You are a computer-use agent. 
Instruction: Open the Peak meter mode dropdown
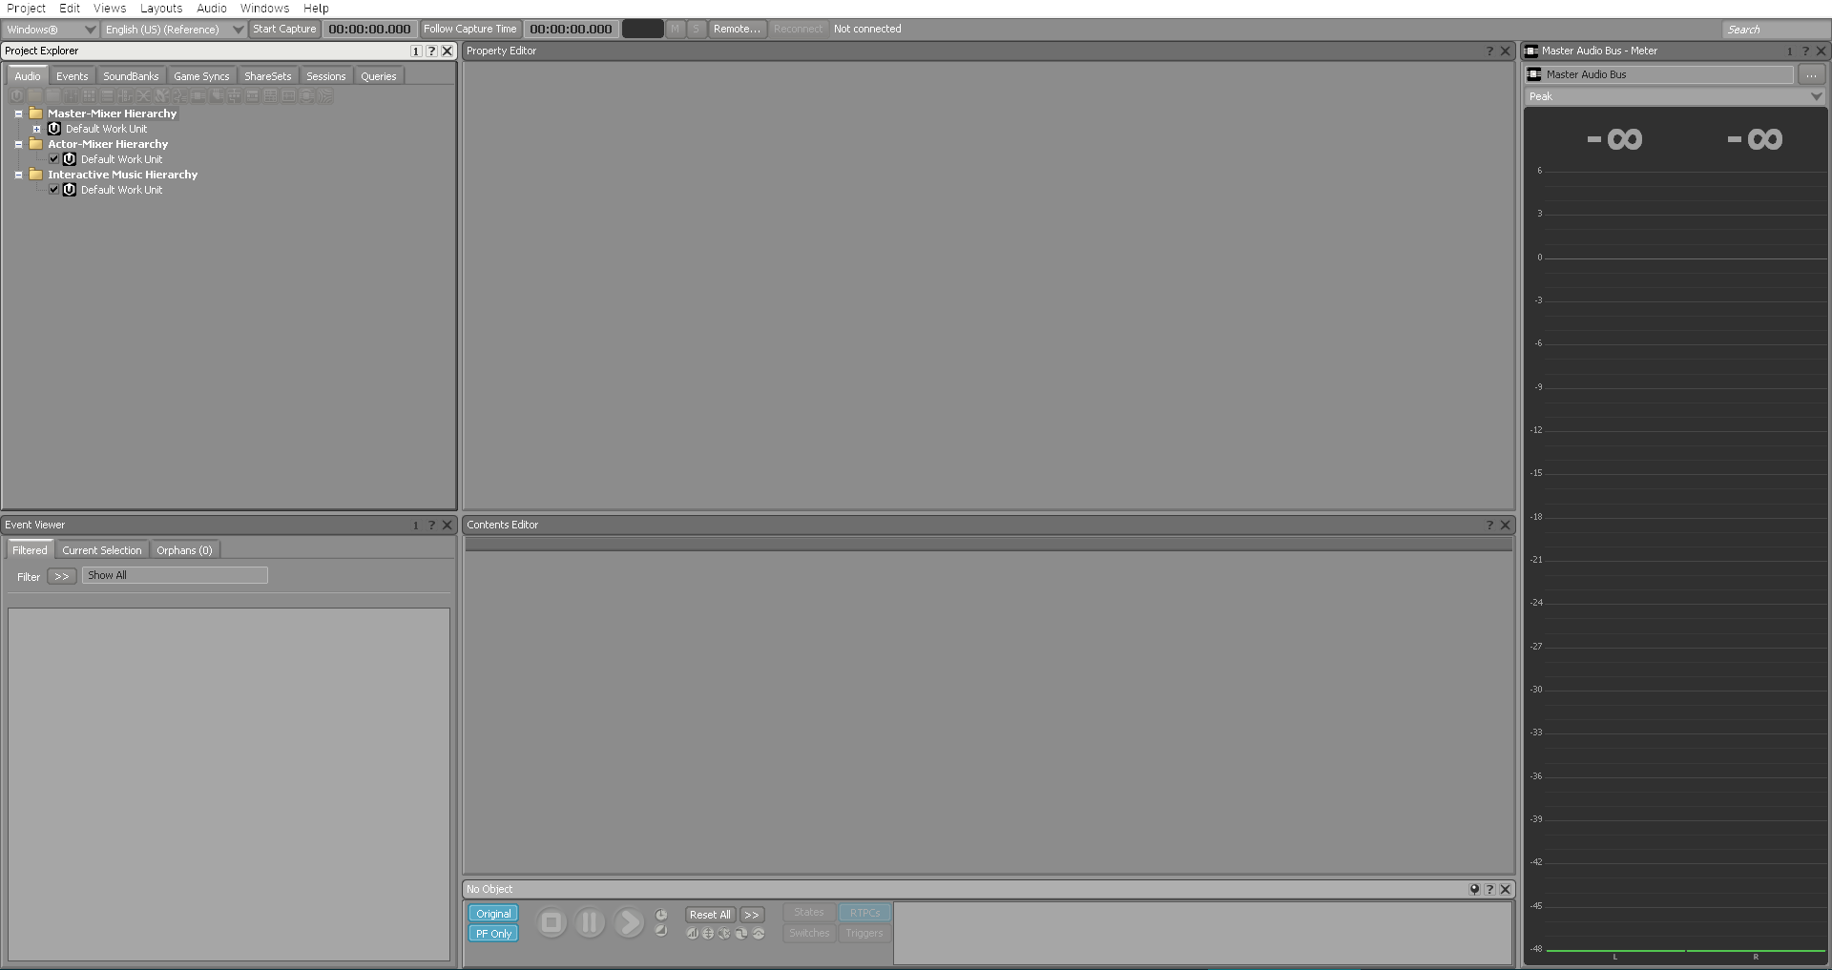[x=1816, y=96]
